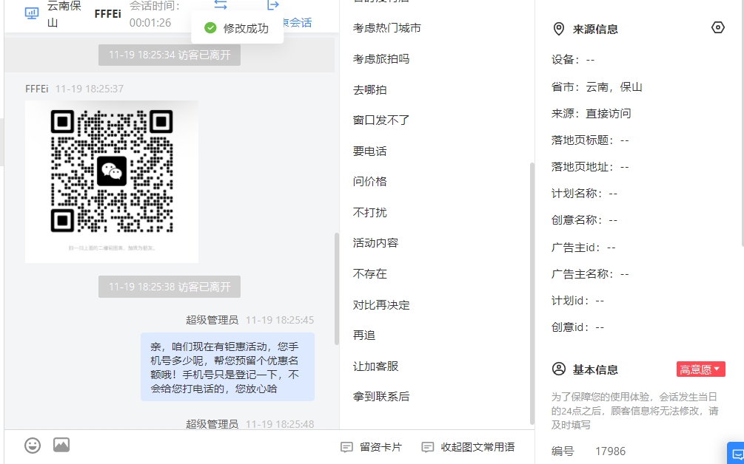Screen dimensions: 744x464
Task: Click the quick phrases list scrollbar
Action: click(x=532, y=293)
